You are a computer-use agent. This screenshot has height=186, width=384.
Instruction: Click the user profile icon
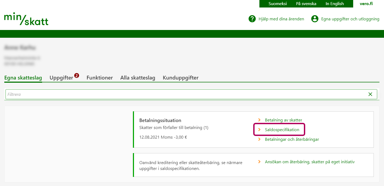point(315,19)
